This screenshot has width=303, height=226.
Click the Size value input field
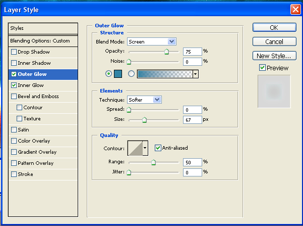192,120
